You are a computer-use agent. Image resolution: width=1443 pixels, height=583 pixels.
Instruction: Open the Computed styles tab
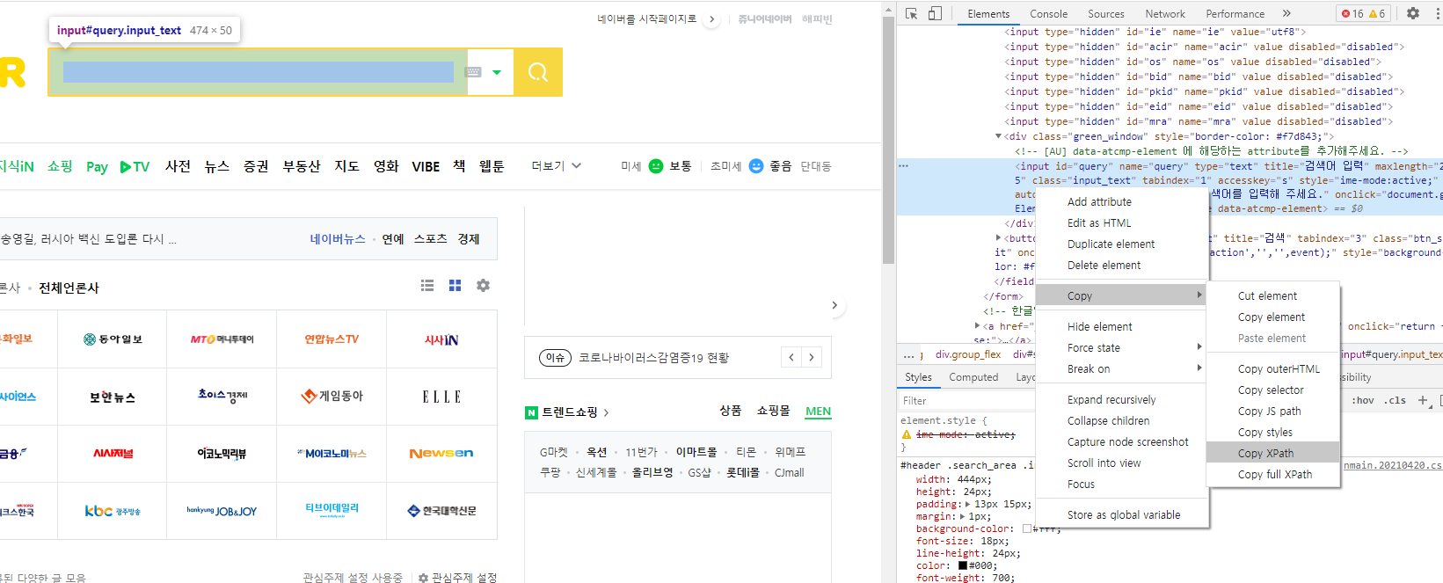(973, 377)
